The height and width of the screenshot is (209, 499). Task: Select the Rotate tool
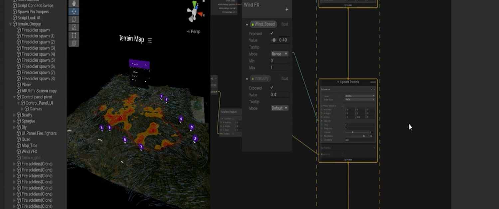(x=74, y=19)
